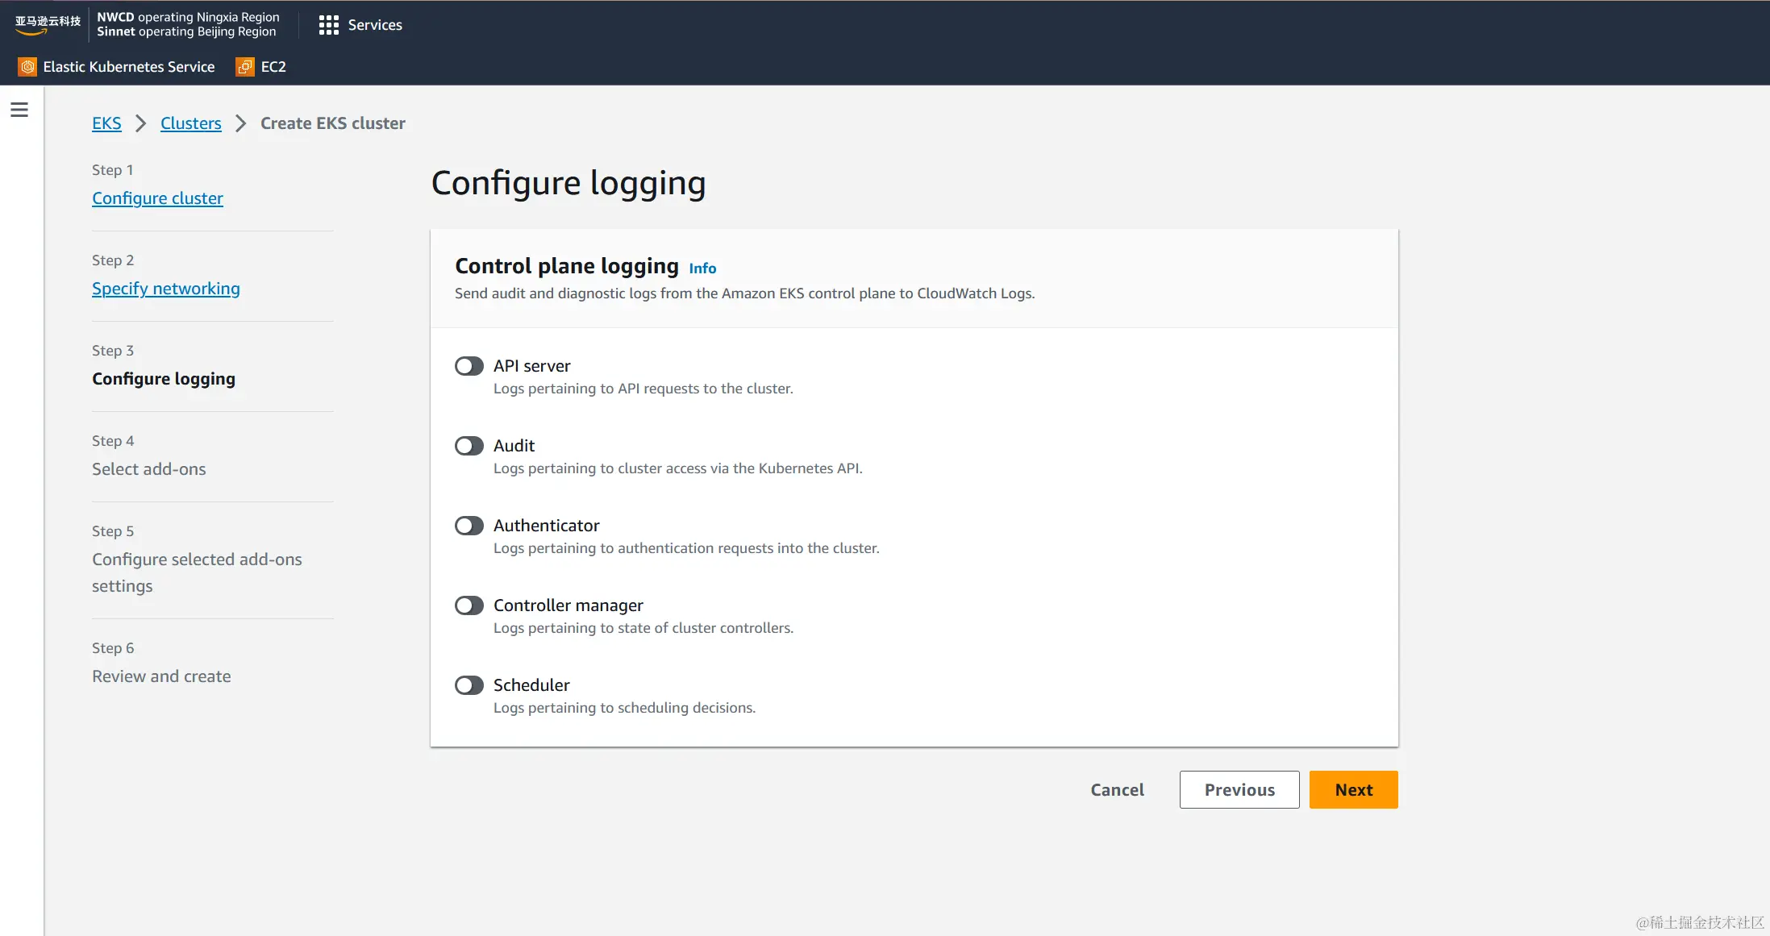The width and height of the screenshot is (1770, 936).
Task: Open the Services menu label
Action: coord(375,25)
